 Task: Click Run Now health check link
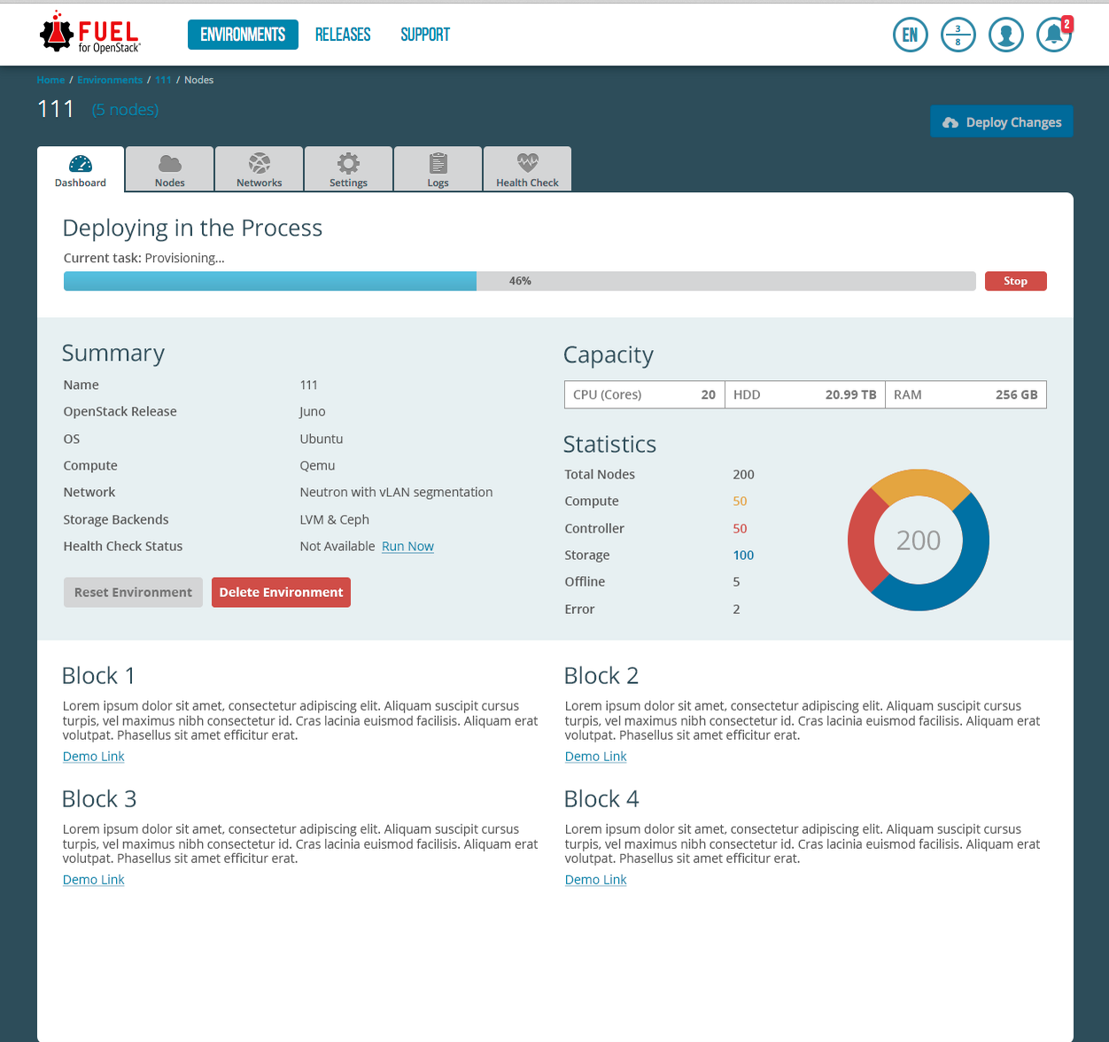tap(407, 547)
